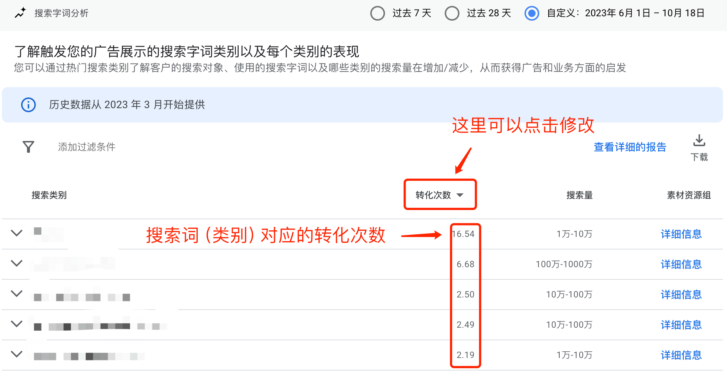The width and height of the screenshot is (727, 372).
Task: Click the 搜索字词分析 trend analytics icon
Action: pos(20,12)
